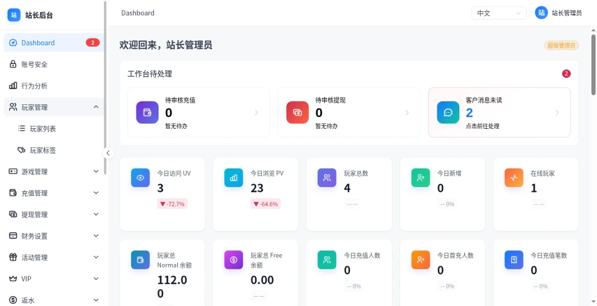Click the 点击前往处理 link
Screen dimensions: 597x306
pos(482,126)
